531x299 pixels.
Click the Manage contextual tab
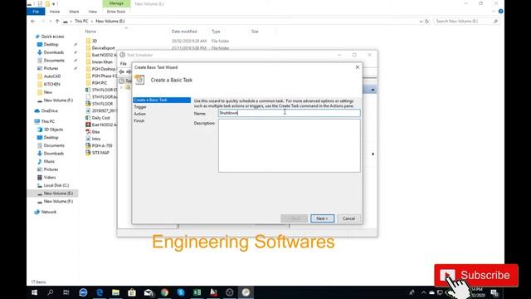(116, 3)
